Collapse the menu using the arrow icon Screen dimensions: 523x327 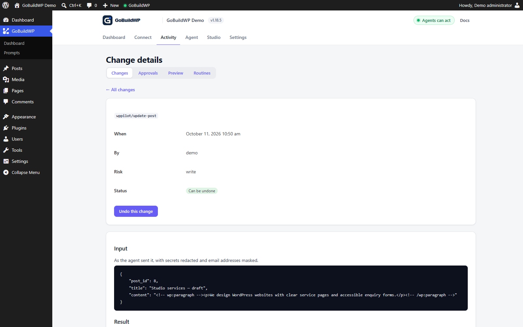coord(6,172)
